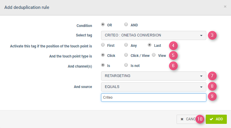Select the AND condition radio button

[126, 25]
